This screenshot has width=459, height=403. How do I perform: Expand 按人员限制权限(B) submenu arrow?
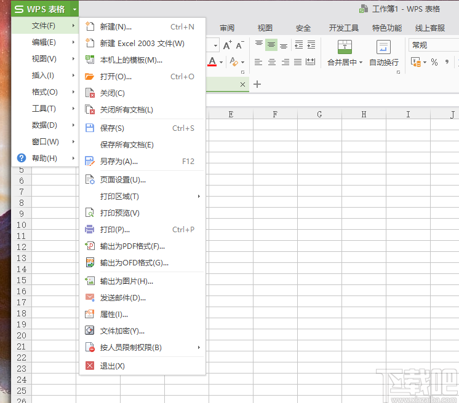point(199,347)
